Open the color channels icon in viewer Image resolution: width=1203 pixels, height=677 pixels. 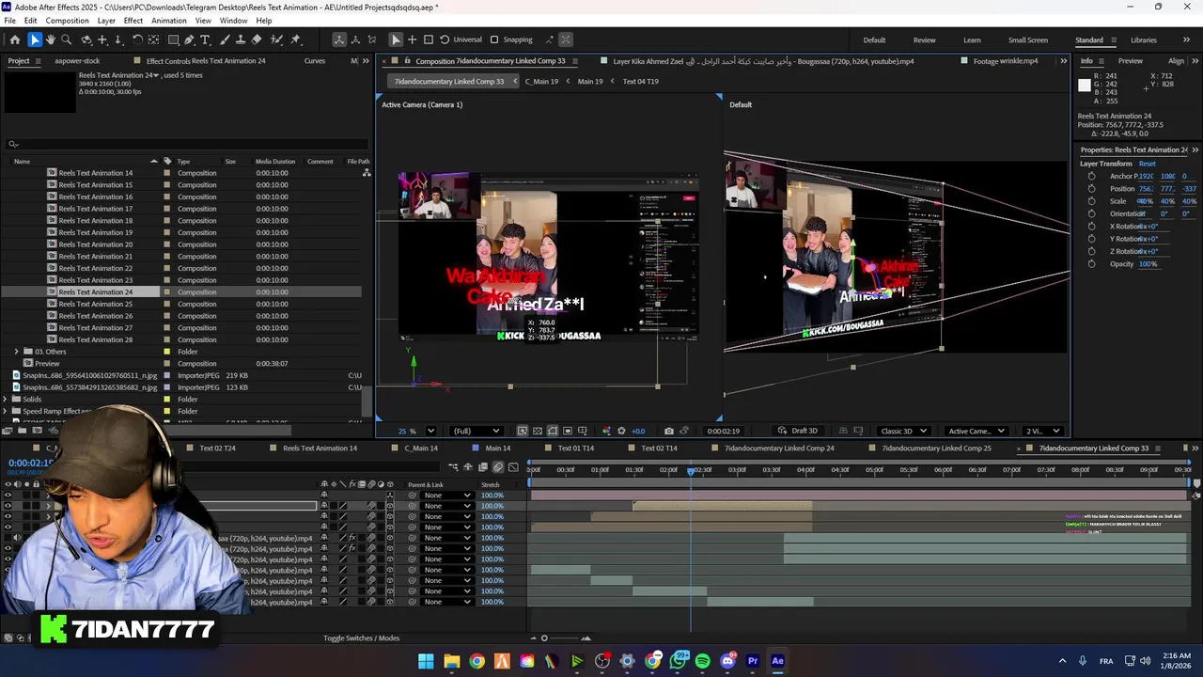[605, 431]
